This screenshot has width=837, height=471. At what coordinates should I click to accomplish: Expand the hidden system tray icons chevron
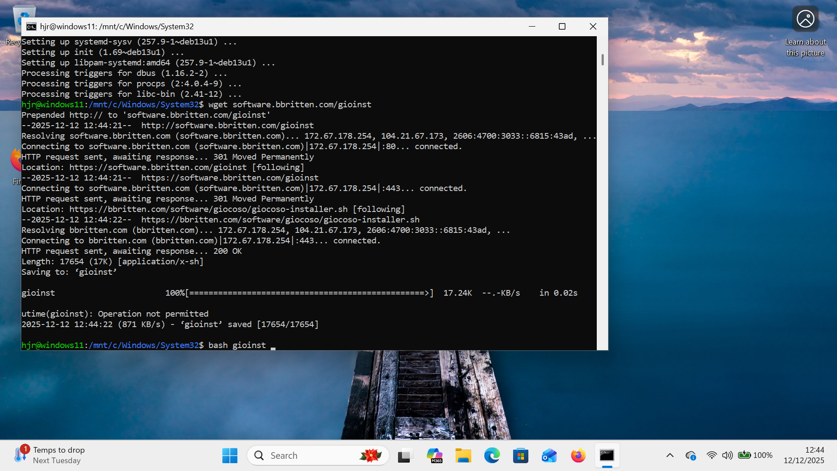click(670, 455)
